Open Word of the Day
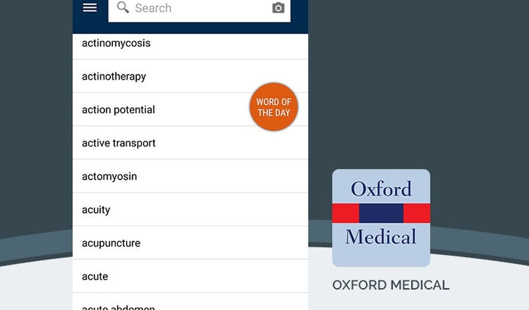 [274, 107]
